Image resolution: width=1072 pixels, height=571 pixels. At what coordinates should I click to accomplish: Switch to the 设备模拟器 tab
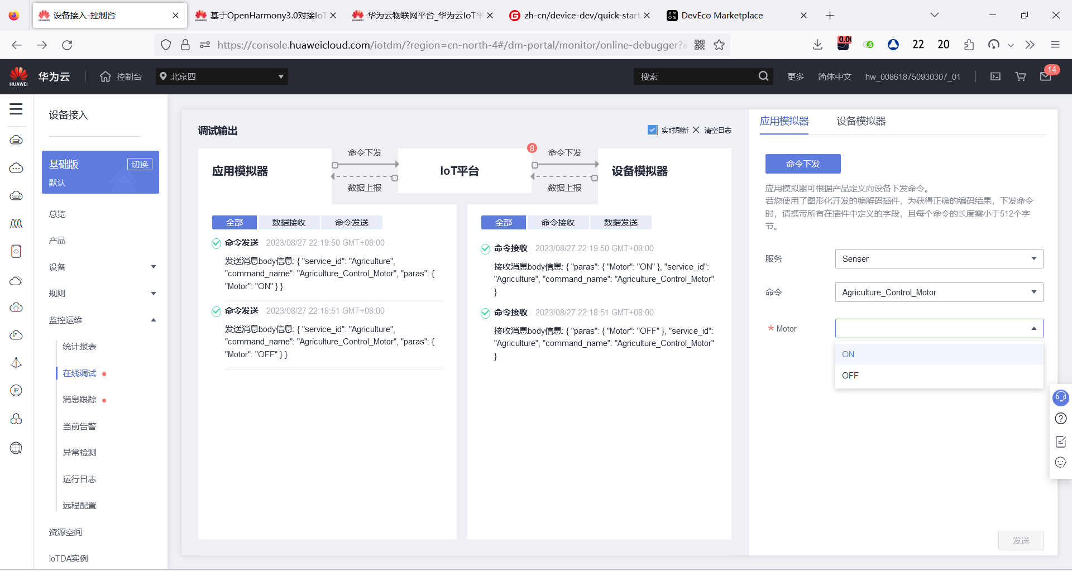pyautogui.click(x=861, y=121)
